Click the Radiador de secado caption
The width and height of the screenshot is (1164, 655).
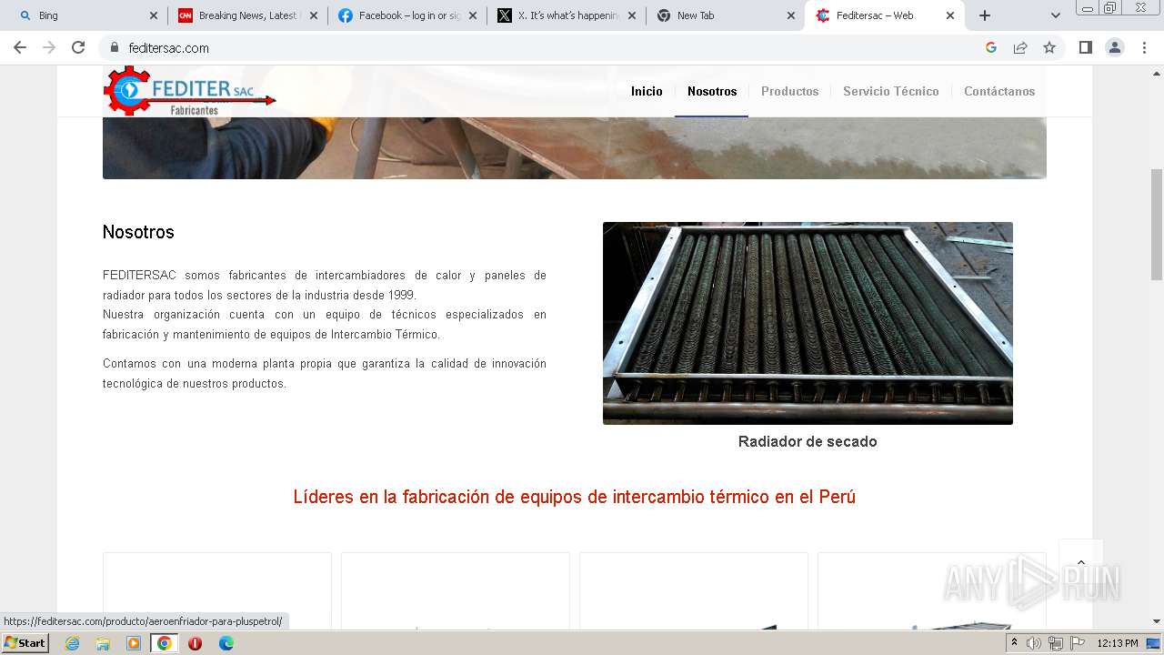click(x=808, y=441)
